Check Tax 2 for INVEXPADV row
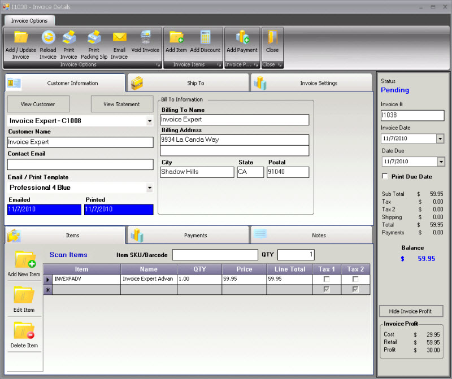 pyautogui.click(x=355, y=279)
